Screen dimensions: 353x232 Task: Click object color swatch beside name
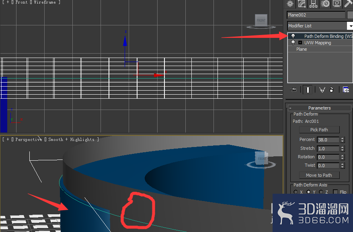pos(350,15)
